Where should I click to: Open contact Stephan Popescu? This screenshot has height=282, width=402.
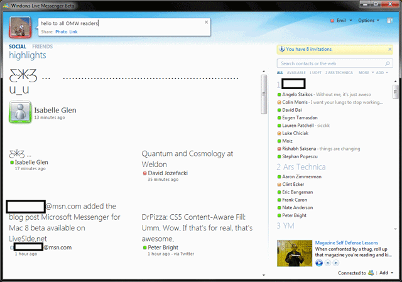click(x=300, y=156)
